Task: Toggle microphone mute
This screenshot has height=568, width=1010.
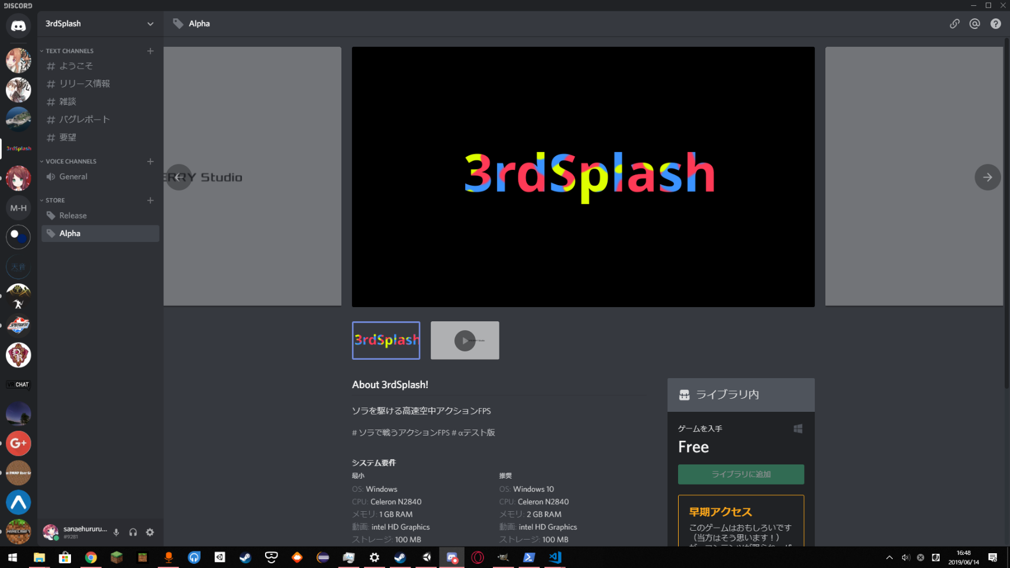Action: [x=117, y=532]
